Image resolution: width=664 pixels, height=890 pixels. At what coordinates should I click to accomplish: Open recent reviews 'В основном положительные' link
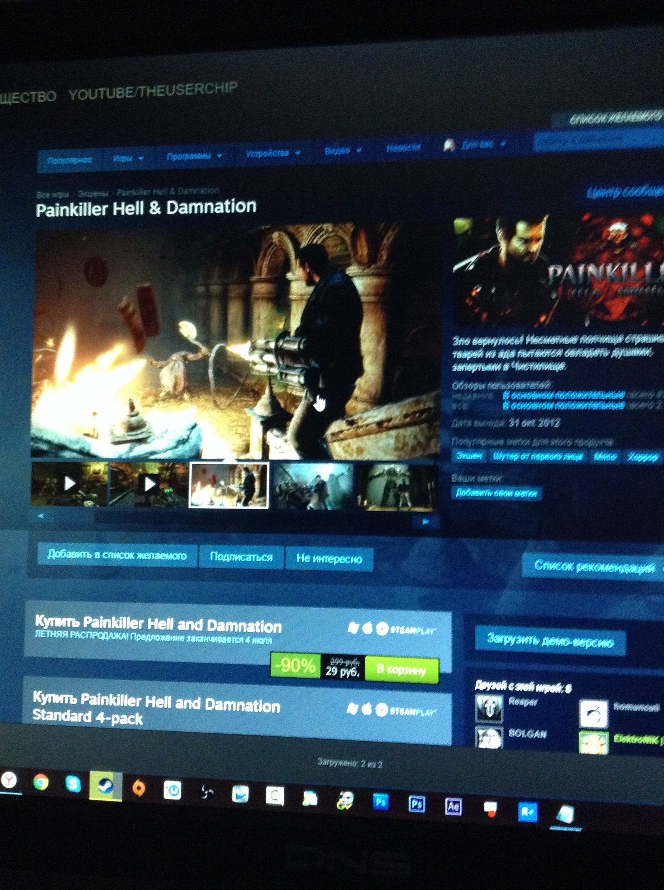coord(564,395)
